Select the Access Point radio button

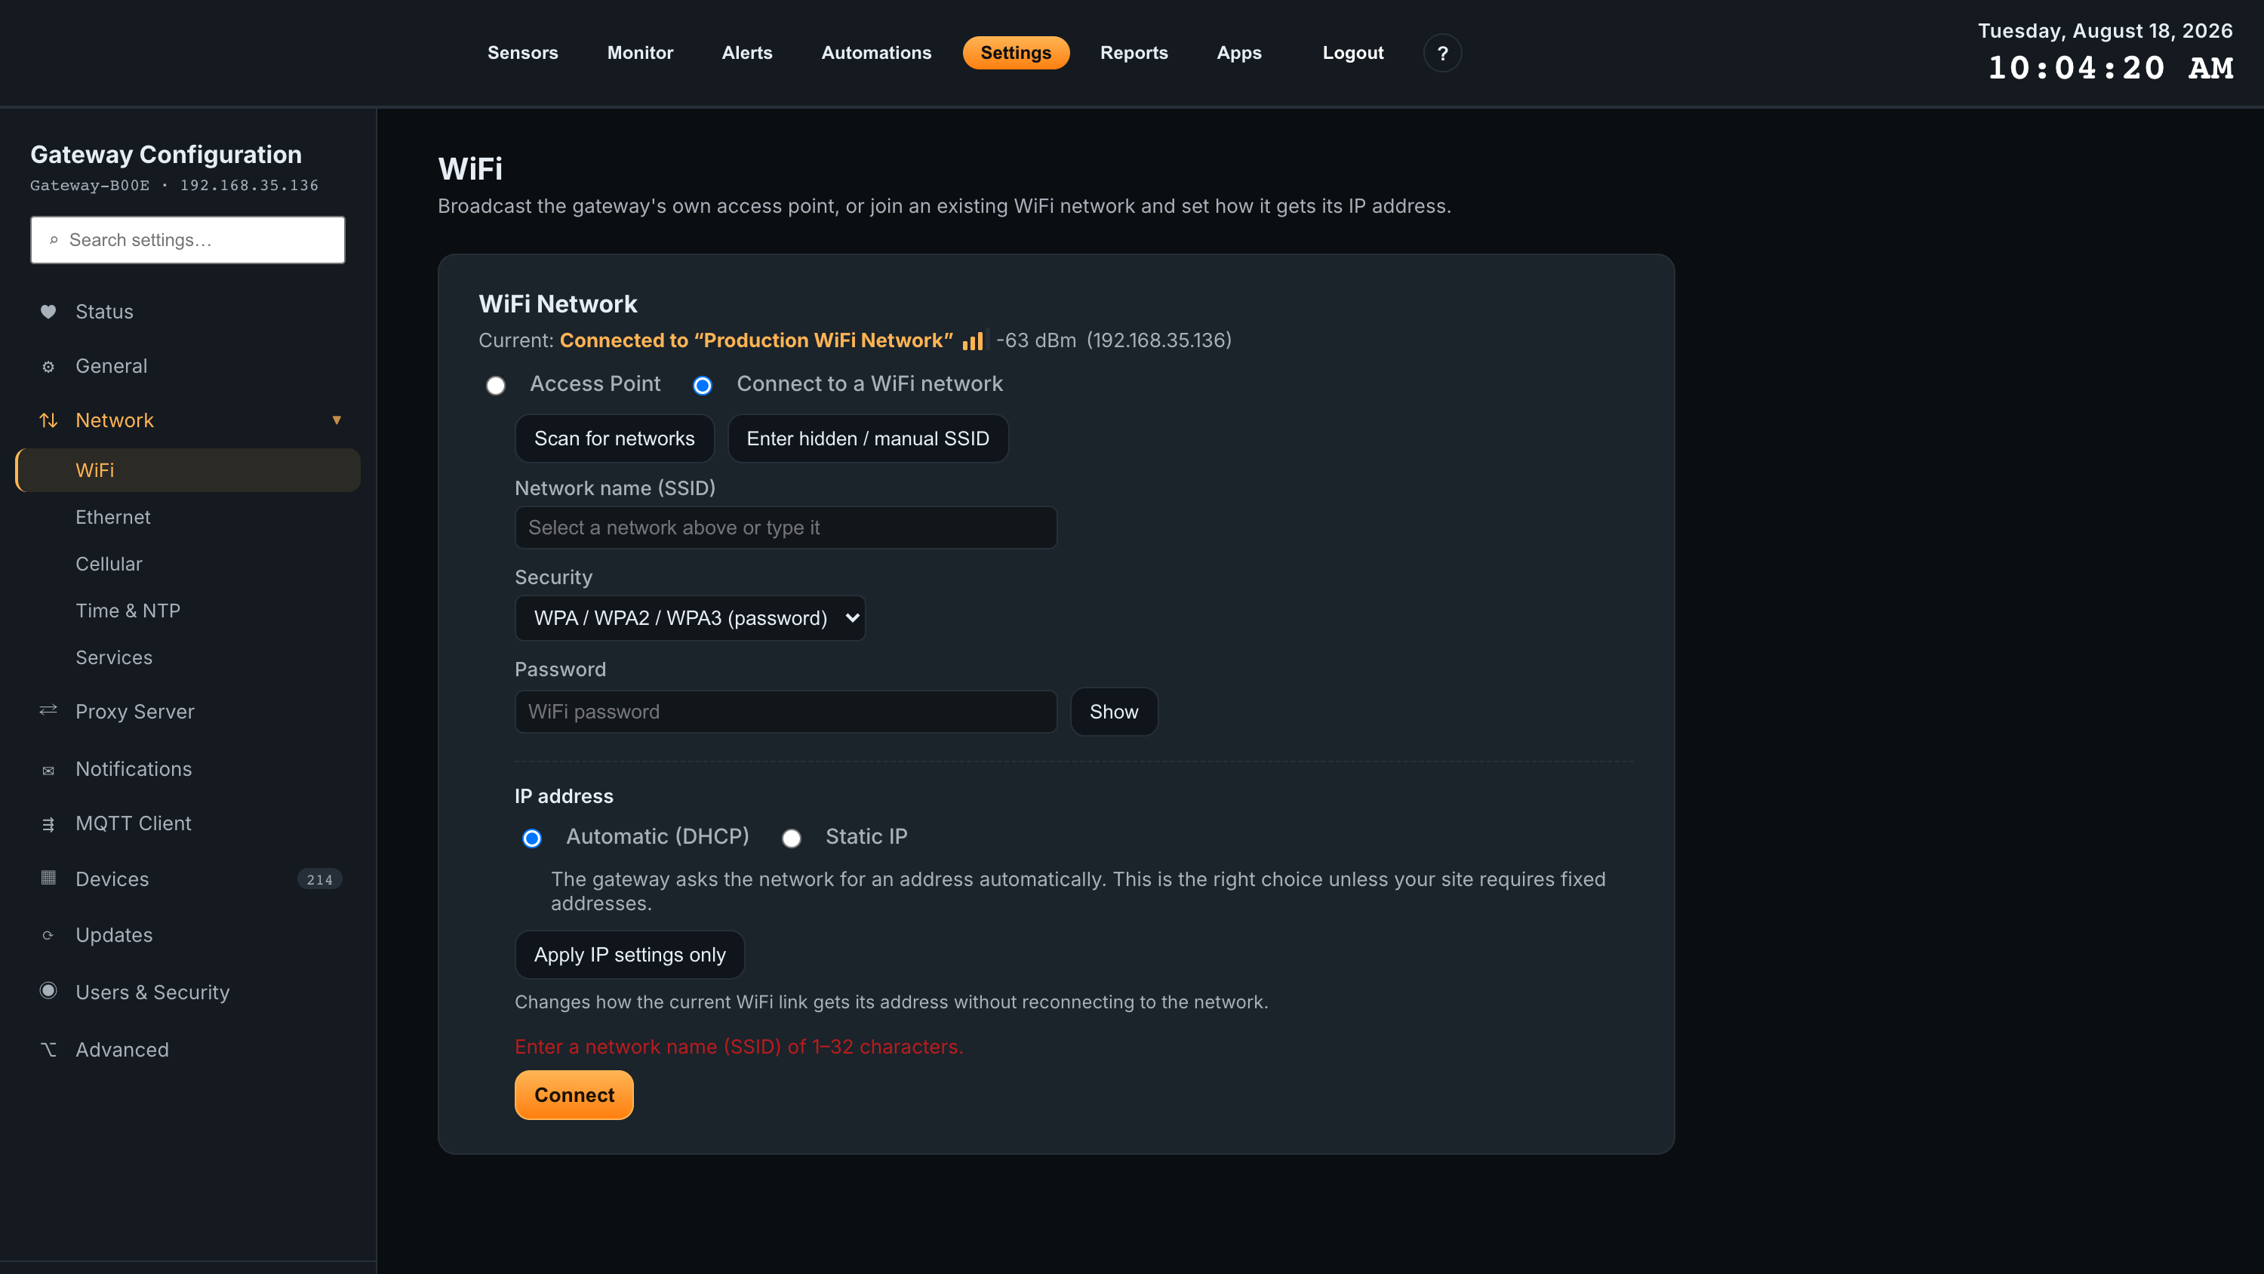point(496,385)
